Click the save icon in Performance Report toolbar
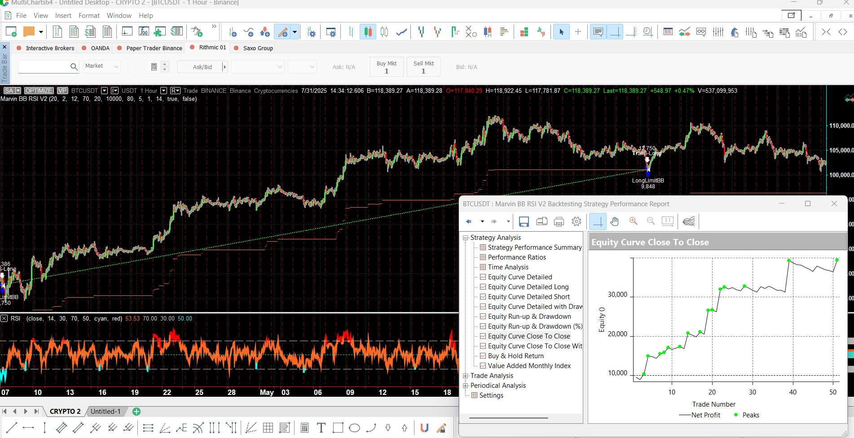 [524, 221]
